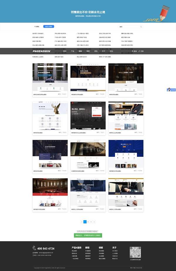Go to next page using » arrow
This screenshot has height=271, width=176.
[94, 222]
